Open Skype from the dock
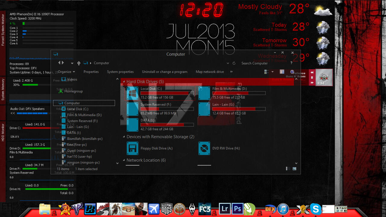This screenshot has width=386, height=217. (x=316, y=209)
